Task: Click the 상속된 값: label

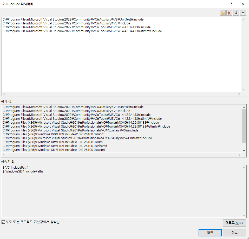Action: click(8, 162)
